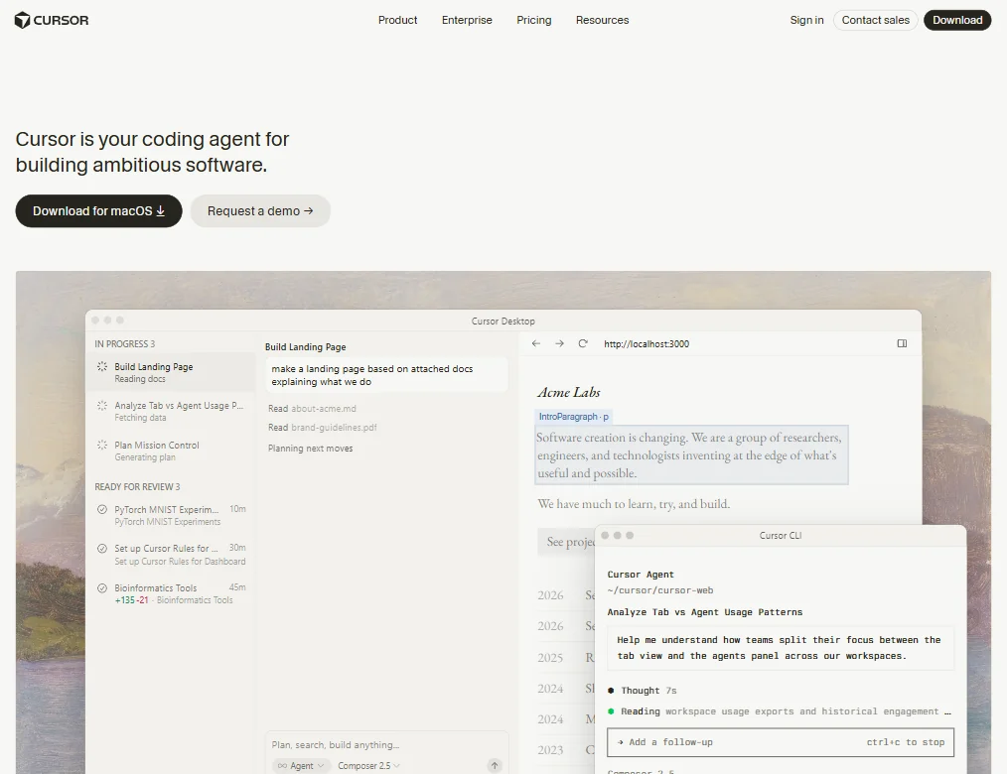
Task: Click the Cursor logo in the header
Action: tap(52, 21)
